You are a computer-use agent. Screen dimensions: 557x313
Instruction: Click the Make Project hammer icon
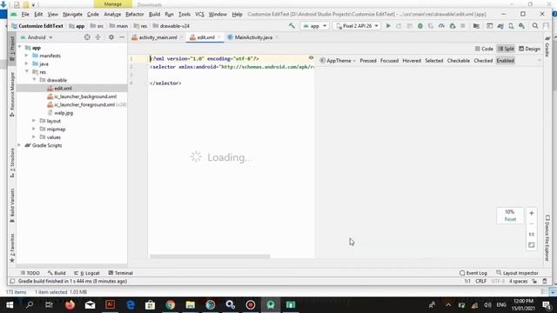tap(292, 25)
